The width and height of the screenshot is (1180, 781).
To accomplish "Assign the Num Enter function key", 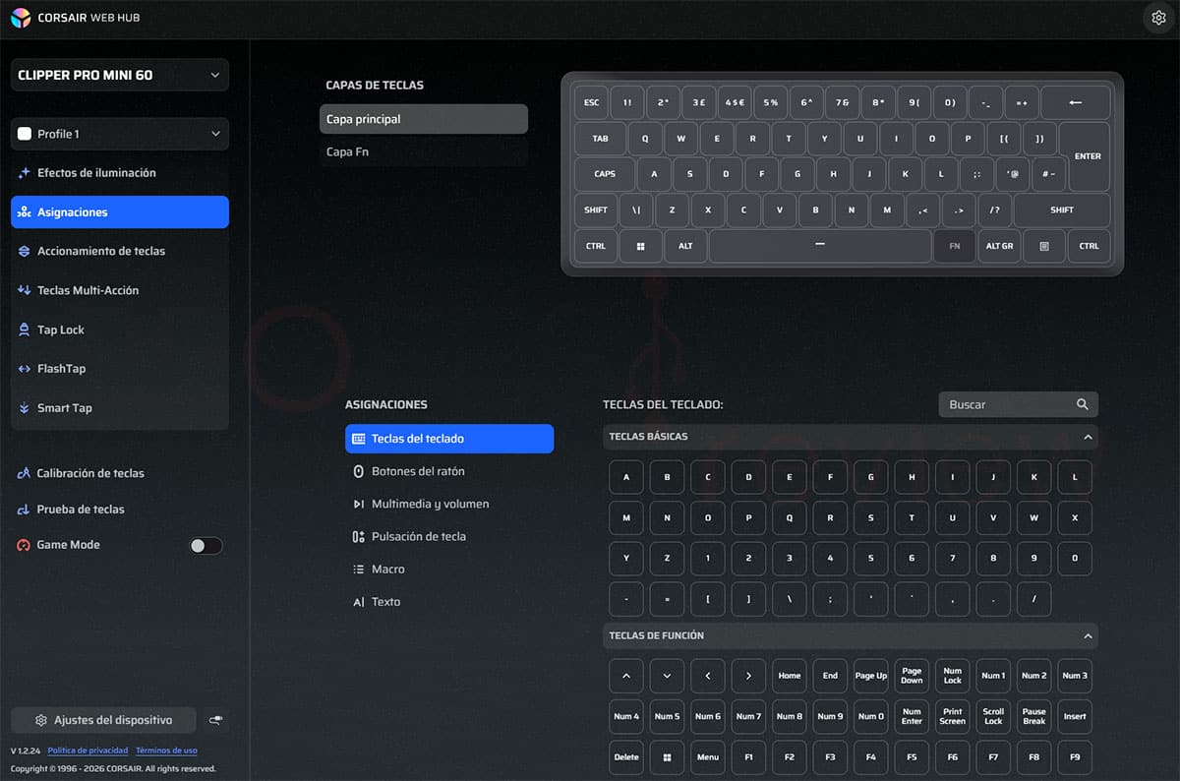I will pos(912,716).
